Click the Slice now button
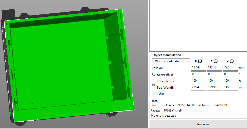 click(x=202, y=124)
